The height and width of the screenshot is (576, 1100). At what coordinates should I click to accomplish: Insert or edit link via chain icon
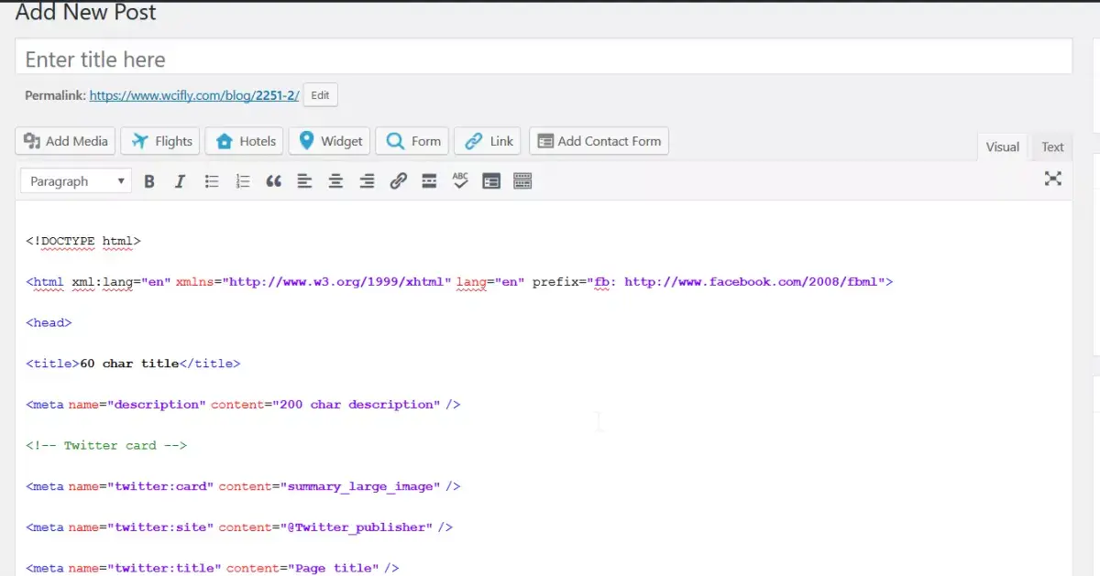(x=398, y=181)
